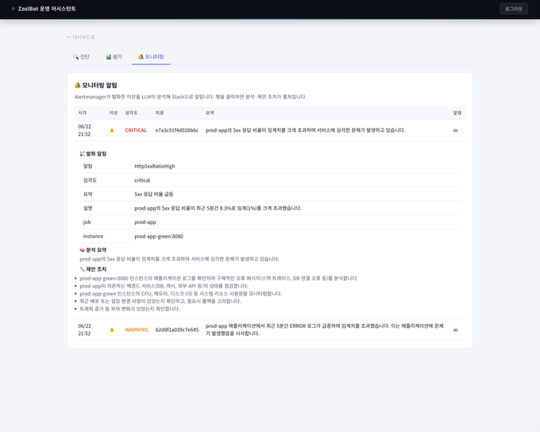Click the CRITICAL severity label
This screenshot has width=540, height=432.
(136, 130)
